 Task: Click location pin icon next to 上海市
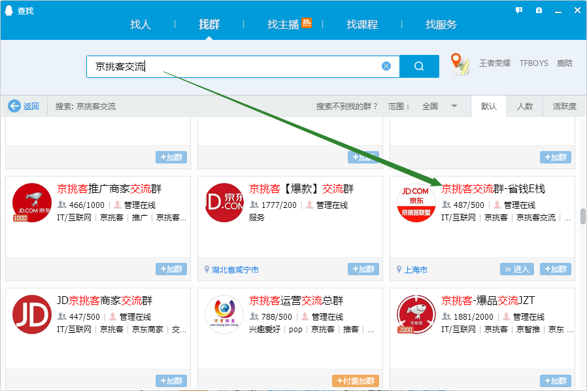(x=399, y=269)
